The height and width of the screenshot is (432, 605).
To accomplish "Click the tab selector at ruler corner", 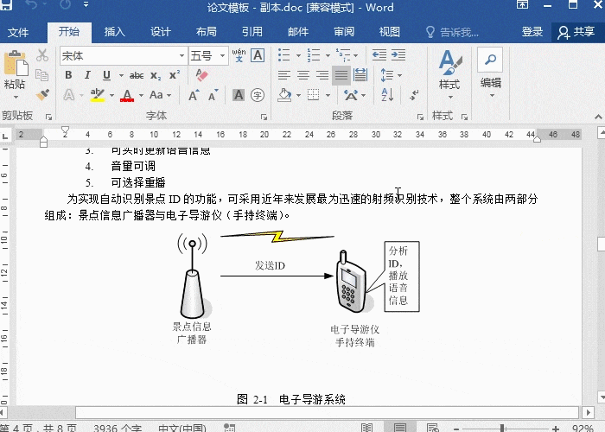I will click(5, 136).
